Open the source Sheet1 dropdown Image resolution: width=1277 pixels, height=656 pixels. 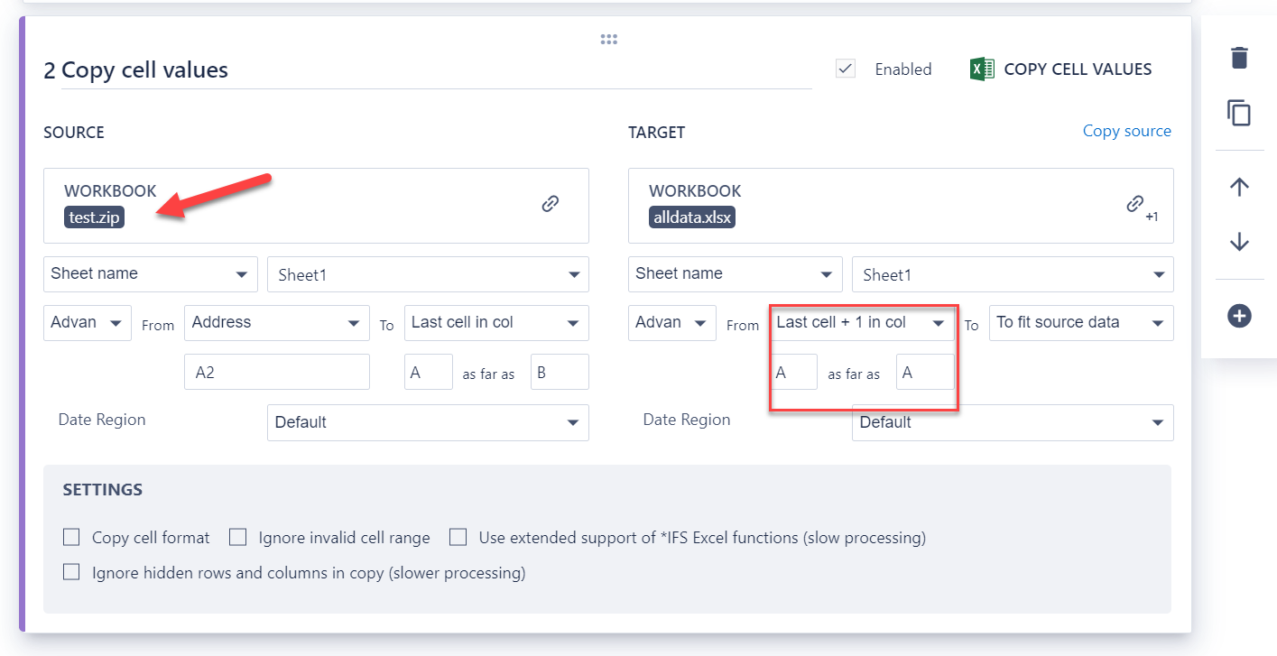point(428,275)
